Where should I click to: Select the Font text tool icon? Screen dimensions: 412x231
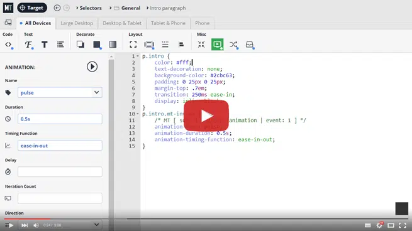pyautogui.click(x=29, y=45)
